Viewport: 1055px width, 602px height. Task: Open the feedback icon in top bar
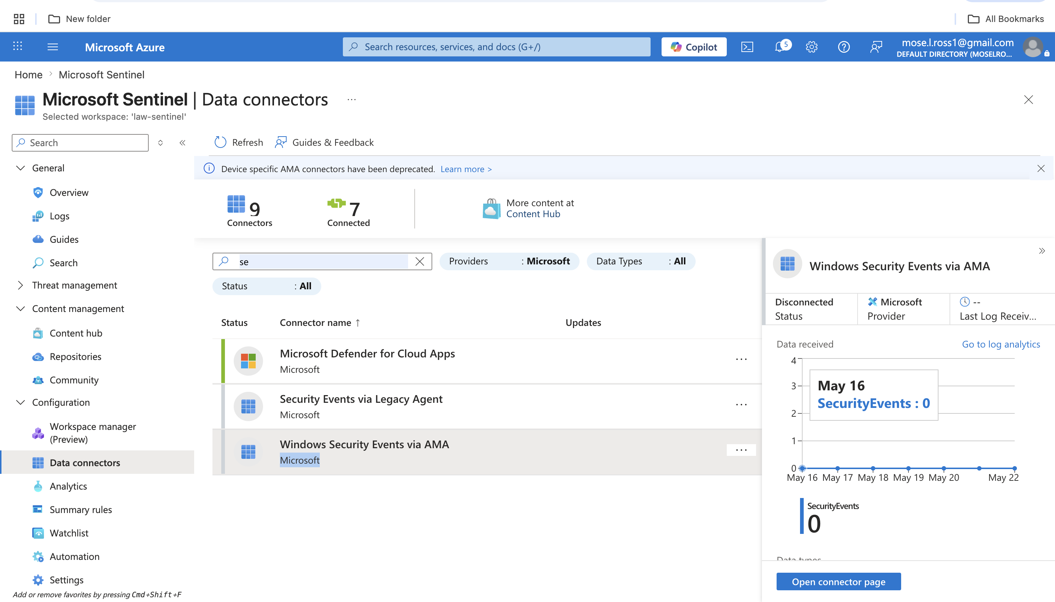(876, 47)
